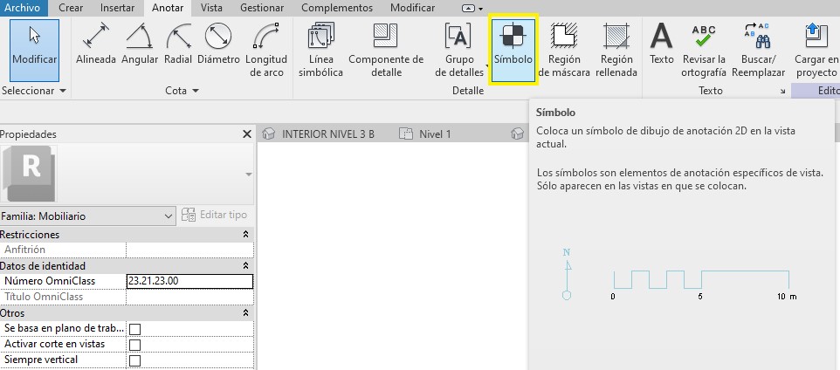Image resolution: width=840 pixels, height=370 pixels.
Task: Check the Siempre vertical option
Action: [x=134, y=360]
